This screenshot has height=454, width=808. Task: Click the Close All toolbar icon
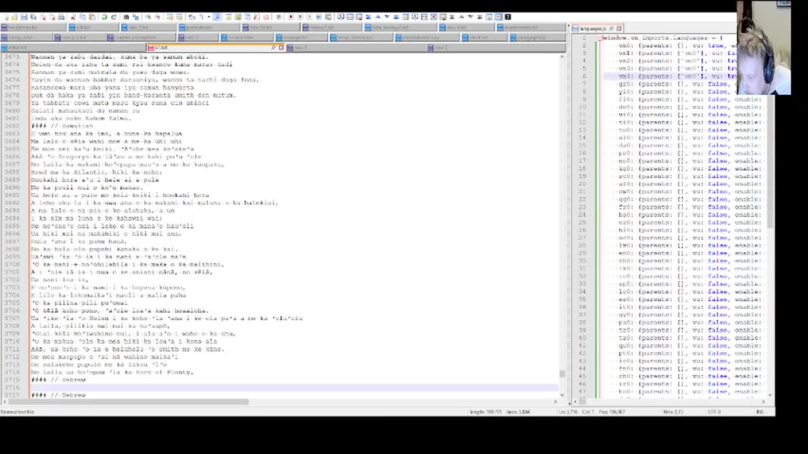[52, 17]
